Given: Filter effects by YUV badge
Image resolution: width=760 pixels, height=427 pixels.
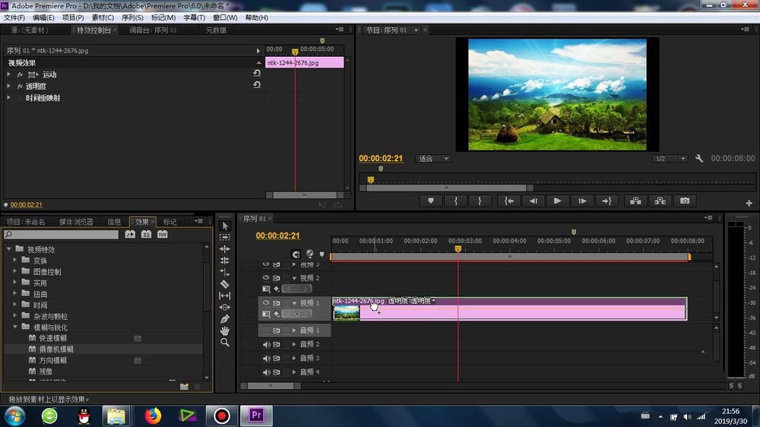Looking at the screenshot, I should coord(163,235).
